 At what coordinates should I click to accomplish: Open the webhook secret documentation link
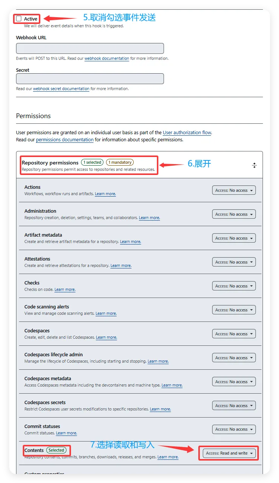pos(61,89)
